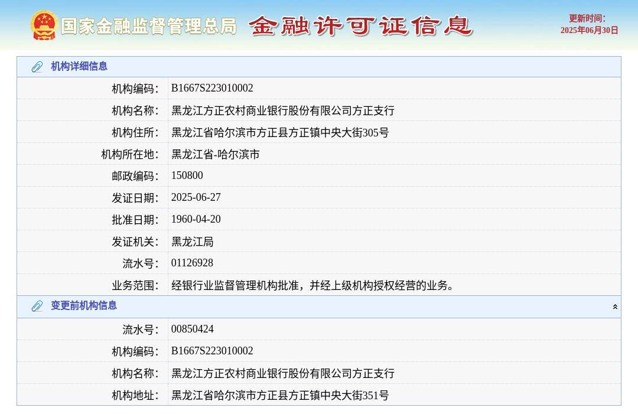The height and width of the screenshot is (414, 638).
Task: Select the 发证机关 value 黑龙江局
Action: pos(193,242)
